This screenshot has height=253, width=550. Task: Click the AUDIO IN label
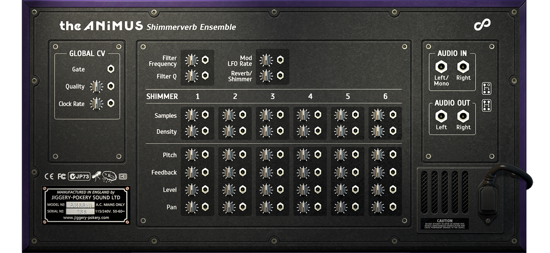[x=452, y=53]
